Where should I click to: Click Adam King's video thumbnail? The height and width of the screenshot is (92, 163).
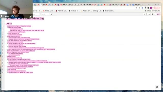pos(16,9)
